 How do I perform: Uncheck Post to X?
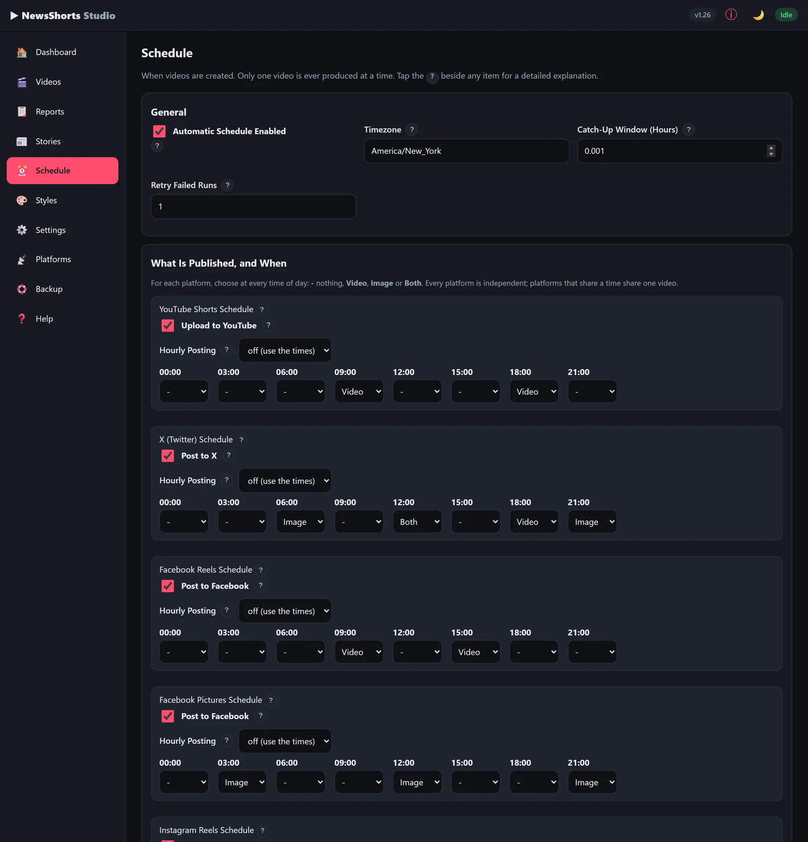coord(168,456)
